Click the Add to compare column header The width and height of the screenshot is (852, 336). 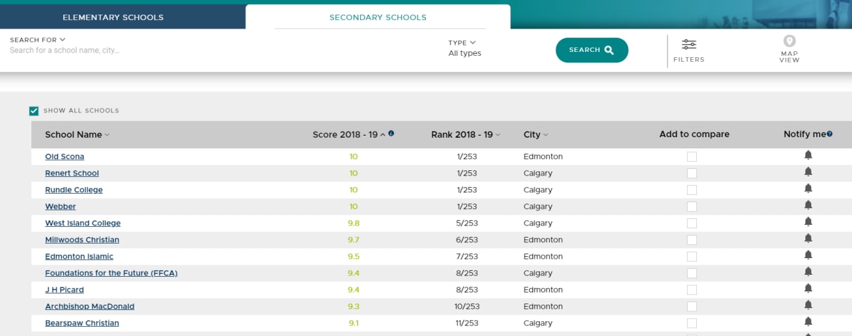pyautogui.click(x=694, y=134)
